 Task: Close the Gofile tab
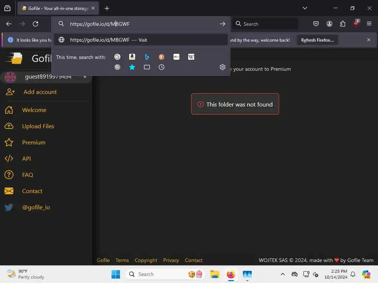pos(93,8)
